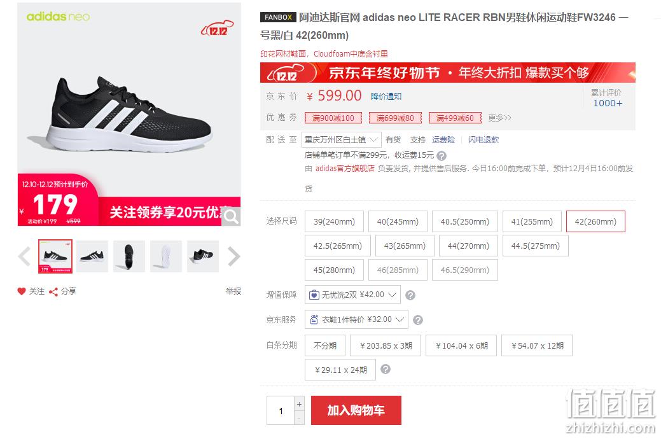Click help icon beside 24-installment option
This screenshot has width=661, height=439.
point(386,370)
